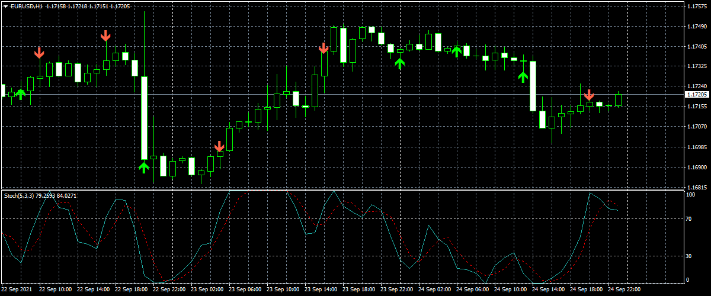711x296 pixels.
Task: Select the red down arrow near 23 Sep 02:00
Action: click(x=219, y=146)
